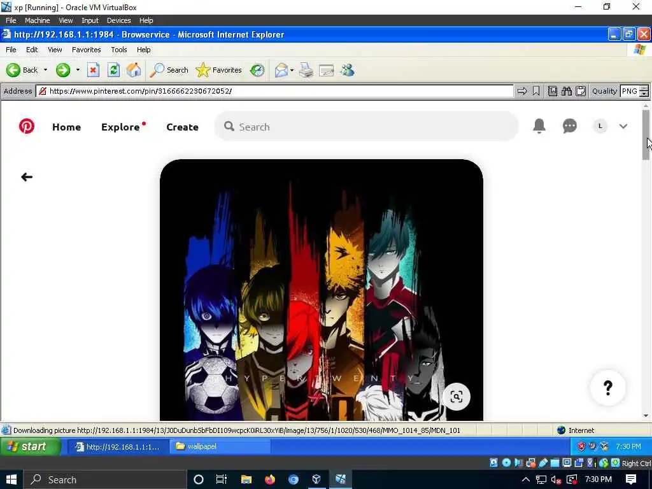Open the IE File menu
652x489 pixels.
(x=11, y=50)
